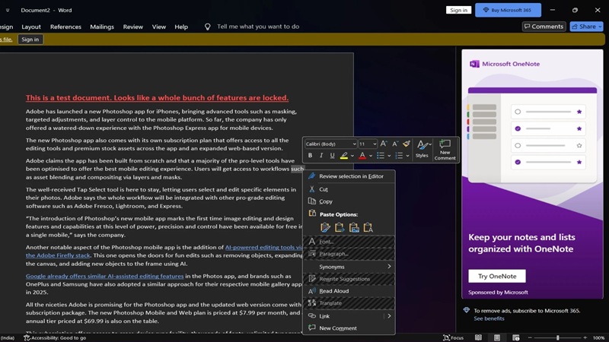Add a New Comment from mini toolbar
Screen dimensions: 609x342
tap(445, 149)
